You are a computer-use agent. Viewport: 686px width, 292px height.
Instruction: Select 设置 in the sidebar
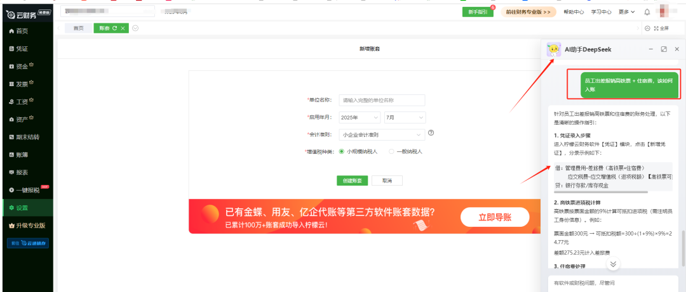pos(26,208)
